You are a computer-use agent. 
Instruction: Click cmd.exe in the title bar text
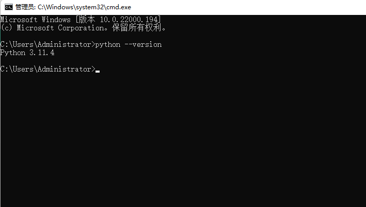click(119, 7)
